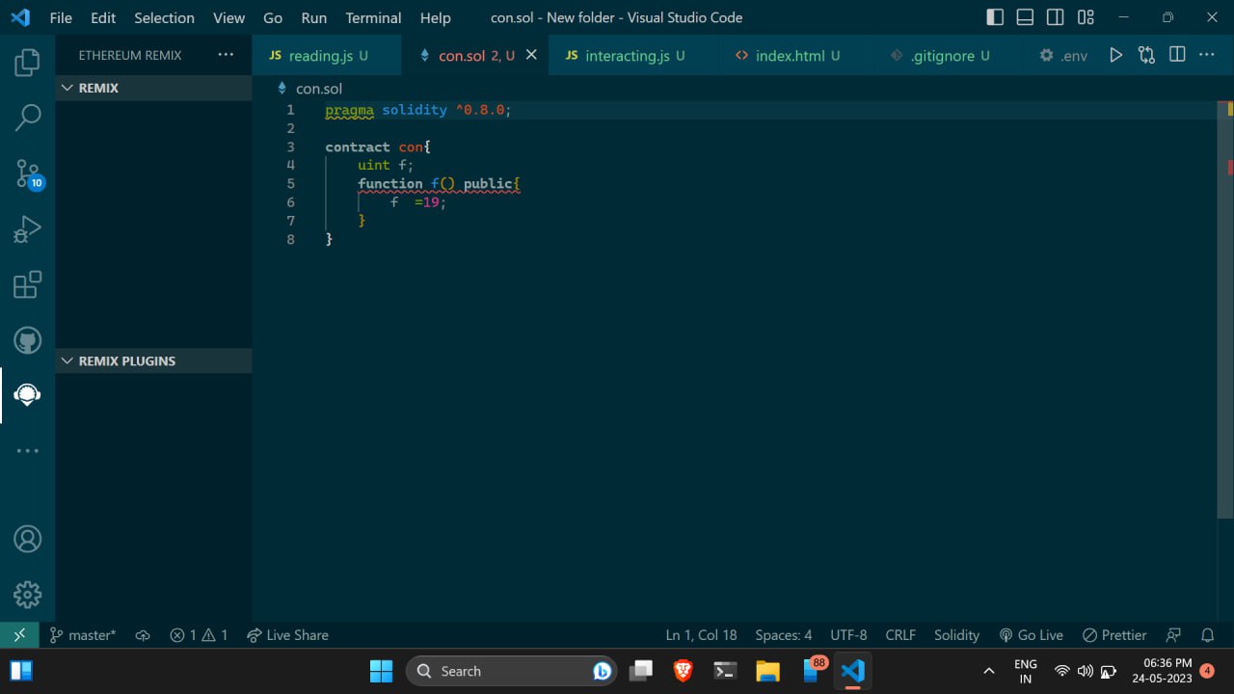
Task: Toggle the secondary sidebar layout control
Action: (x=1055, y=16)
